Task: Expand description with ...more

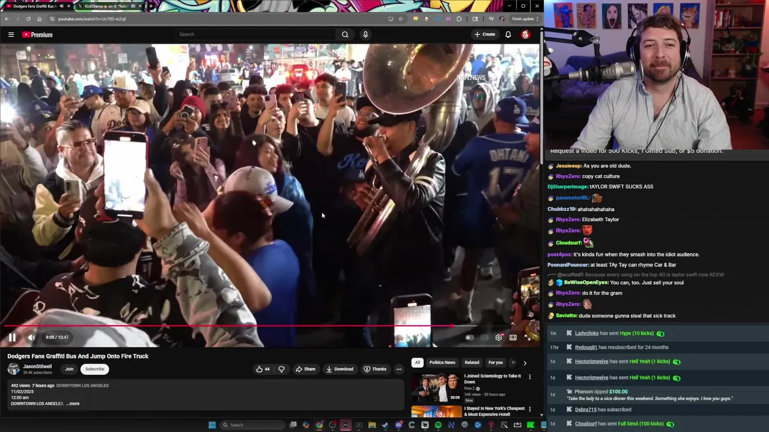Action: tap(73, 403)
